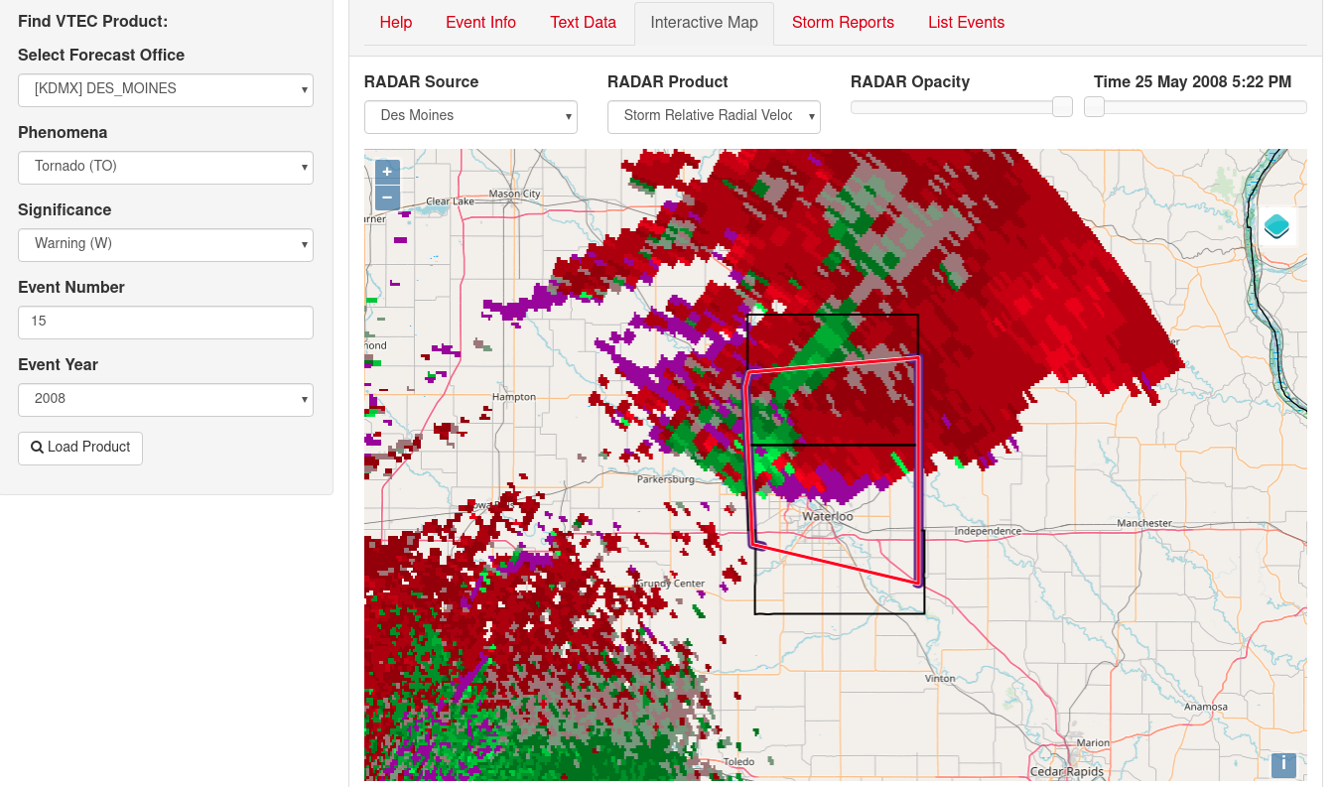The height and width of the screenshot is (787, 1337).
Task: Click the Load Product search button
Action: (x=80, y=448)
